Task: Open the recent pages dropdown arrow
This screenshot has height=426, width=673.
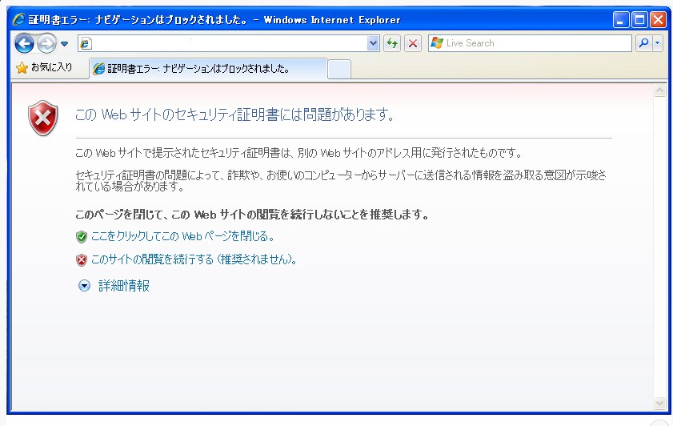Action: tap(65, 44)
